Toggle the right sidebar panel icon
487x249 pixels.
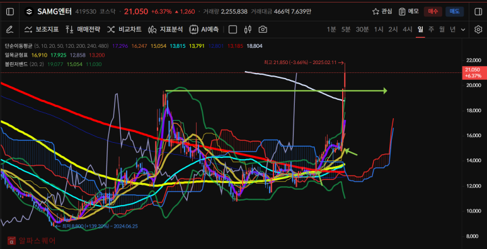tap(478, 12)
